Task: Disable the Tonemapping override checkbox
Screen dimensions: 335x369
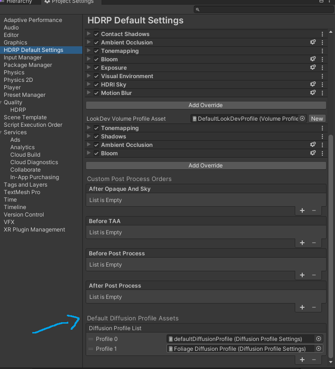Action: pyautogui.click(x=96, y=51)
